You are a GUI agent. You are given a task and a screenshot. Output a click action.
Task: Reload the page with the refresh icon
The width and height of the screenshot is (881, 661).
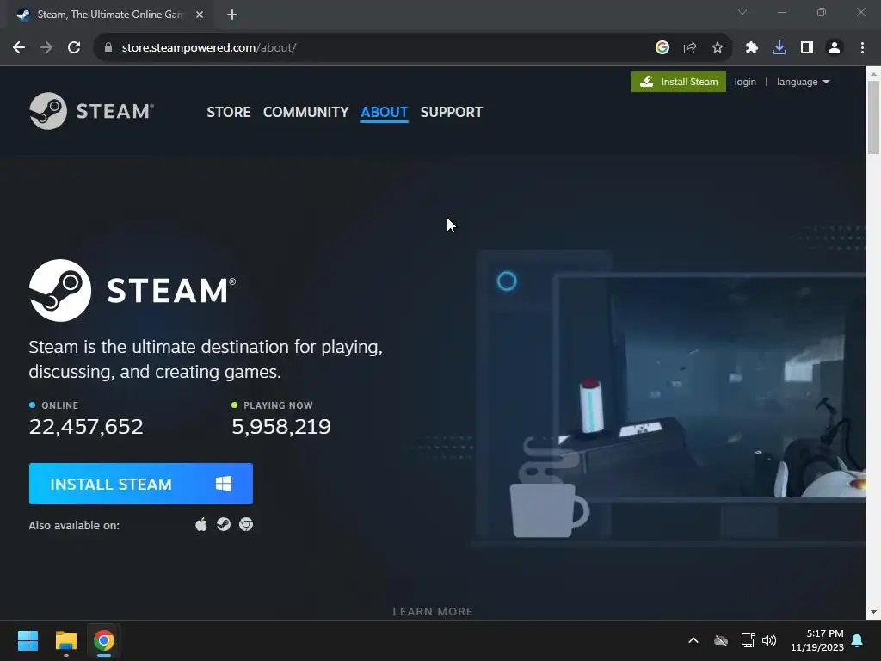coord(74,48)
